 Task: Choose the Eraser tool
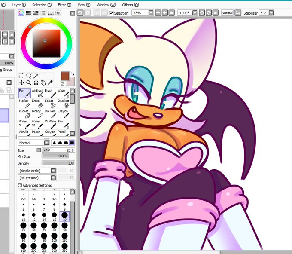pos(37,104)
